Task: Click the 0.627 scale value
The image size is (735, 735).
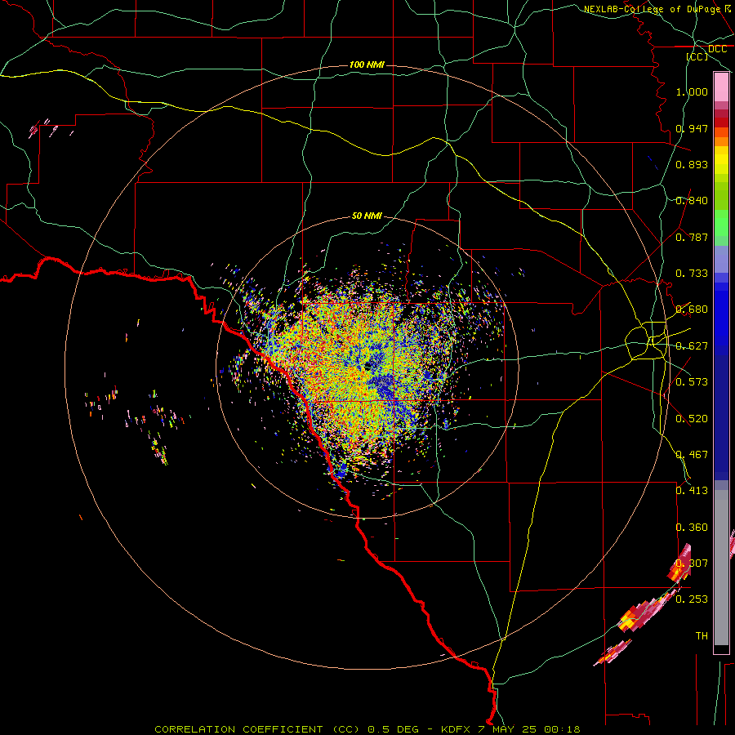Action: coord(692,346)
